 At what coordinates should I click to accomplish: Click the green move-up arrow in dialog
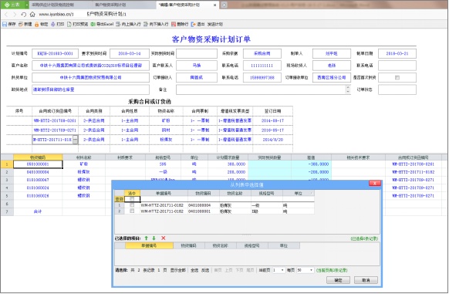[x=147, y=238]
